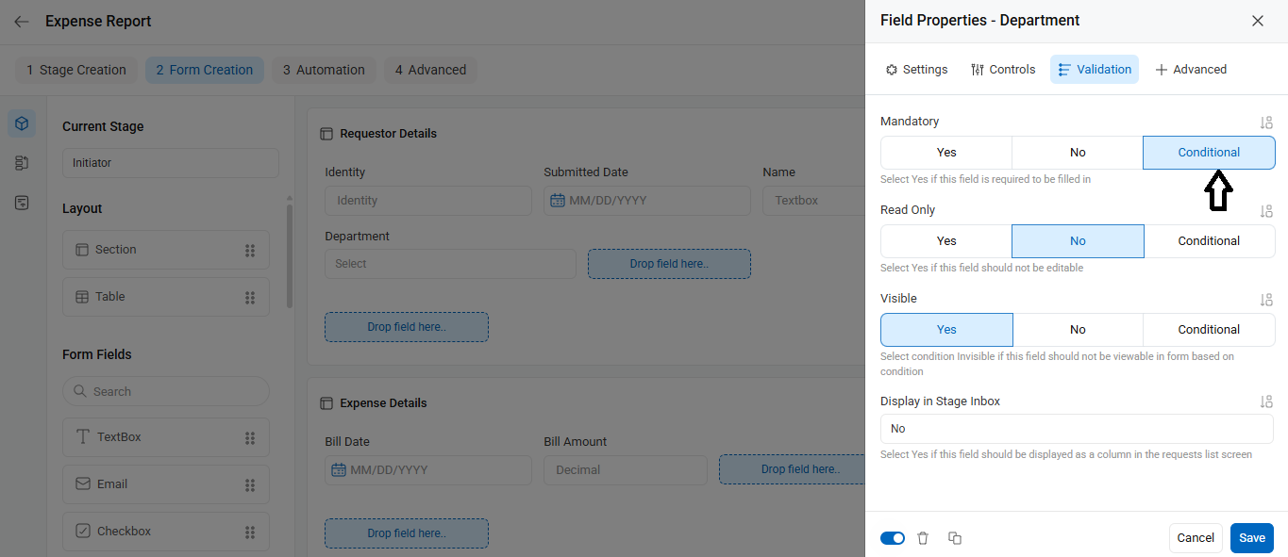Click the Table layout icon
The width and height of the screenshot is (1288, 557).
click(82, 297)
